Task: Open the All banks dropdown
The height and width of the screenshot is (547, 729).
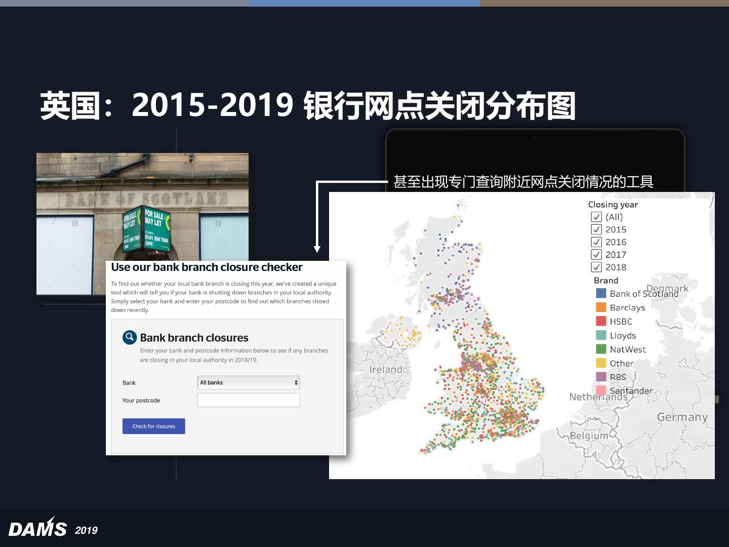Action: tap(249, 382)
